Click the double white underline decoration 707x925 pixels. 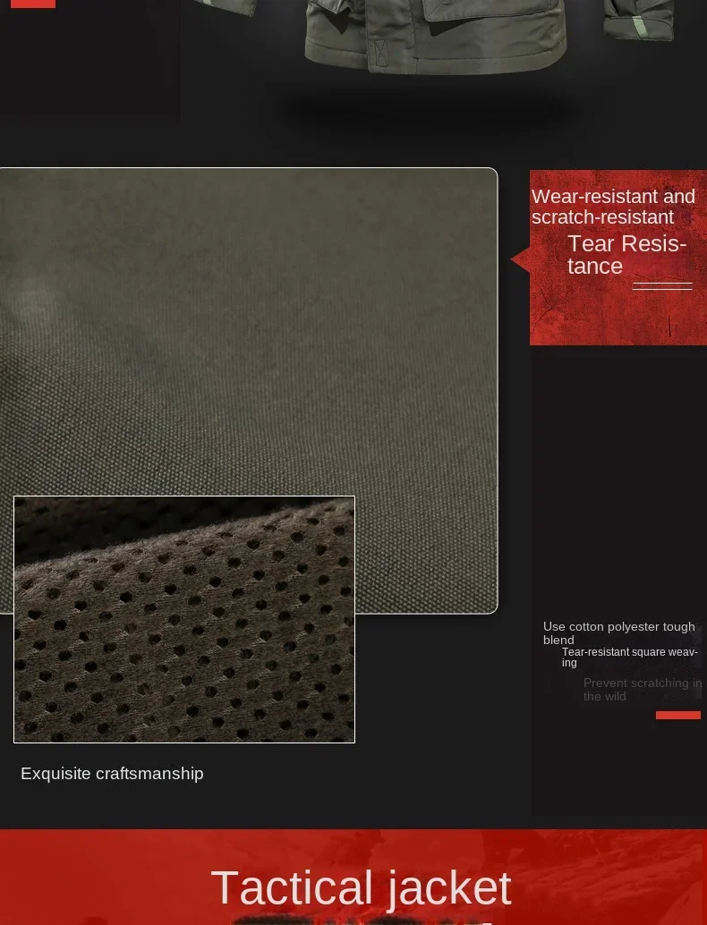[x=662, y=286]
